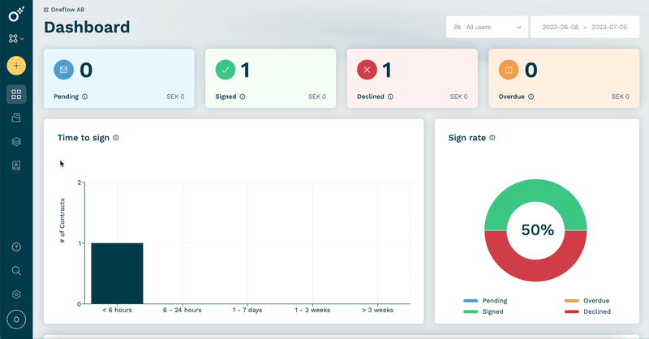Click the info icon beside Sign rate
This screenshot has width=649, height=339.
pos(492,137)
